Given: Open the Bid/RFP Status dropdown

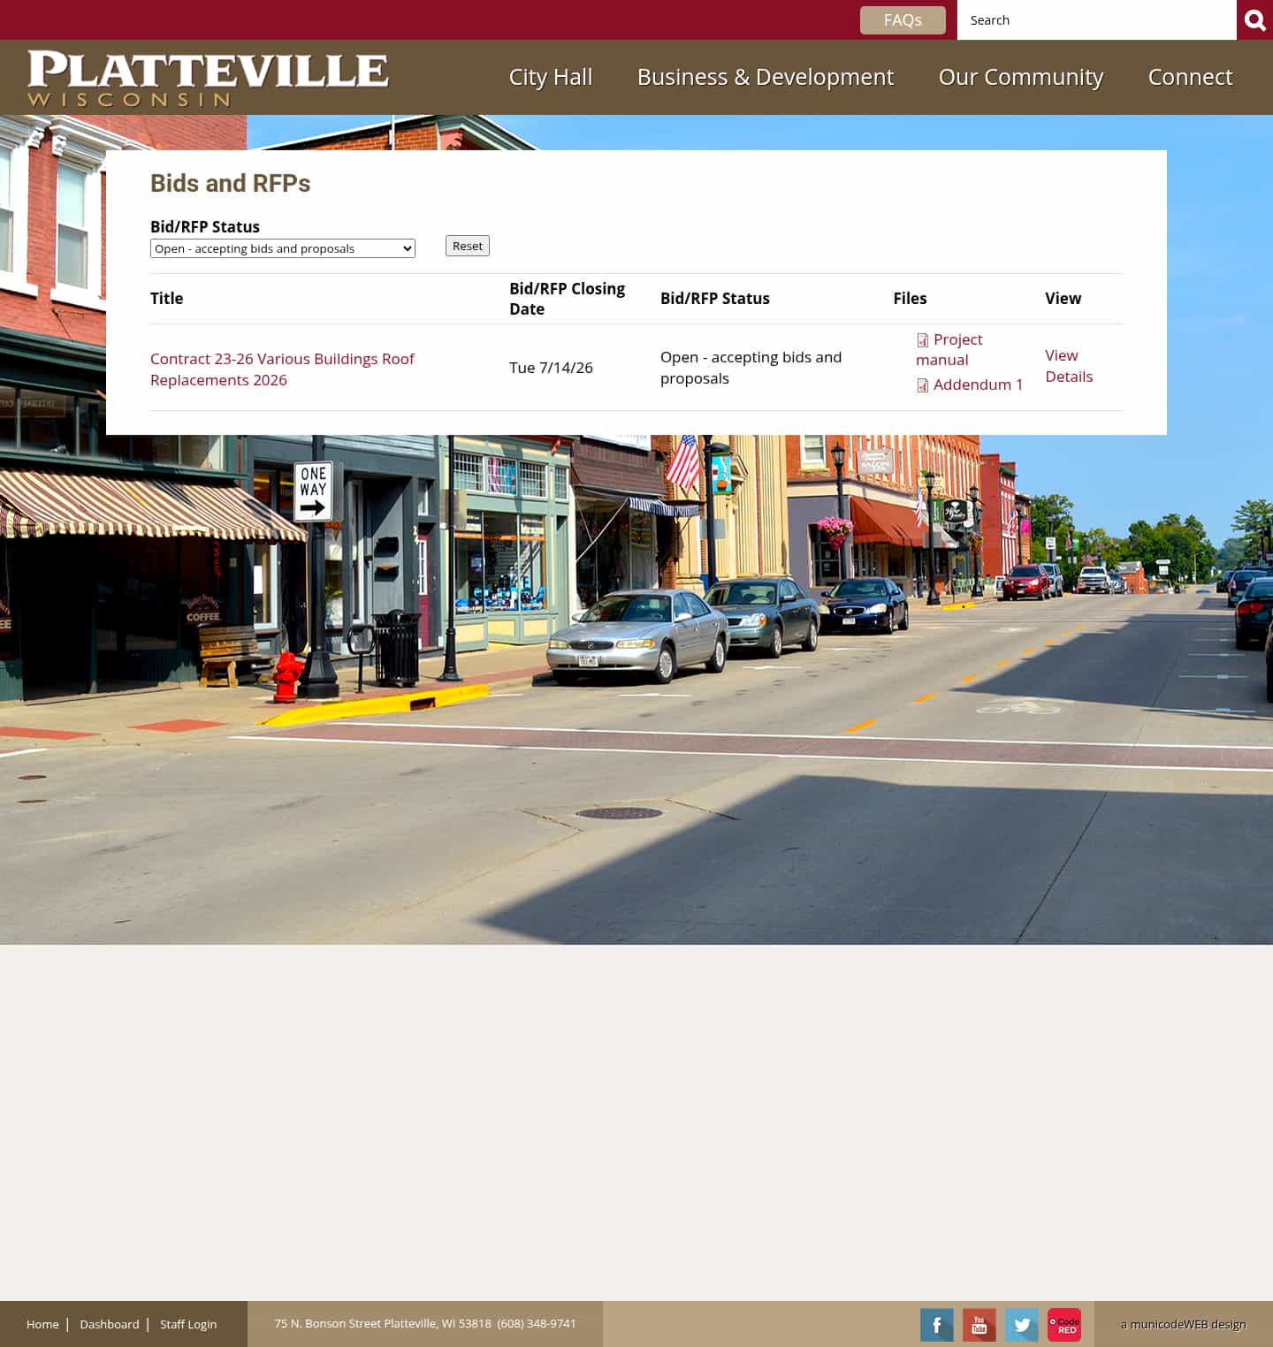Looking at the screenshot, I should [283, 248].
